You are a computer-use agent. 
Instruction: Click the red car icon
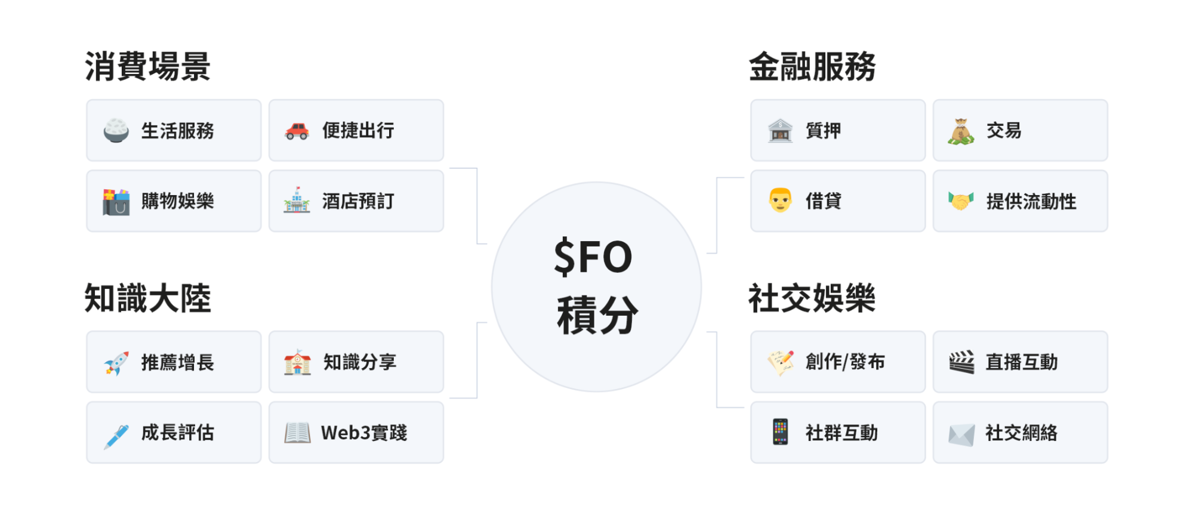(297, 130)
